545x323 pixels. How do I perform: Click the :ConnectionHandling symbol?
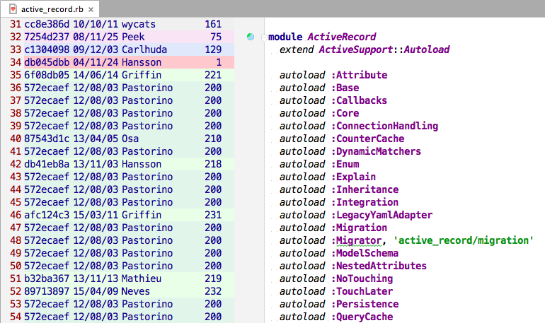click(384, 126)
